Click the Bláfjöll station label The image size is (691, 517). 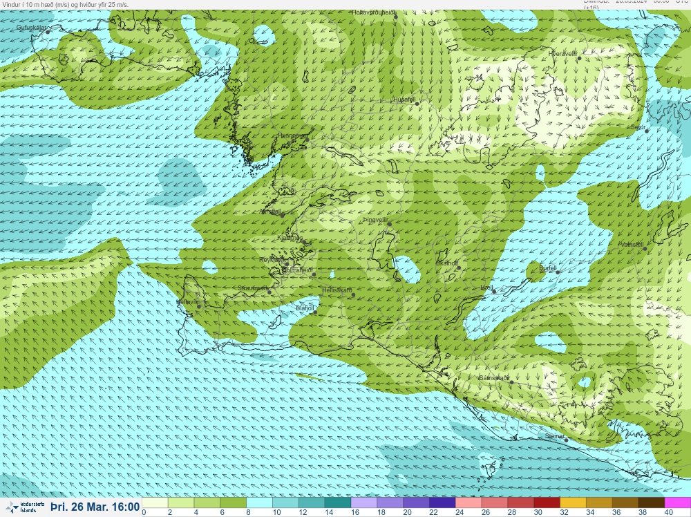(x=305, y=308)
